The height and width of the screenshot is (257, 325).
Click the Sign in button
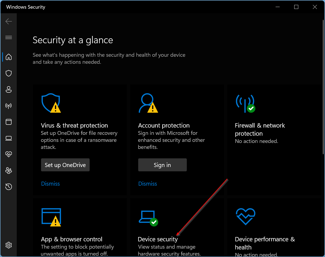(x=162, y=165)
